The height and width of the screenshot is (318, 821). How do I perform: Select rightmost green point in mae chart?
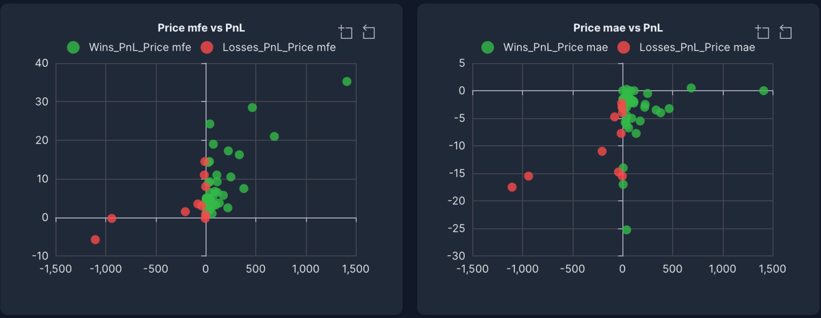763,91
